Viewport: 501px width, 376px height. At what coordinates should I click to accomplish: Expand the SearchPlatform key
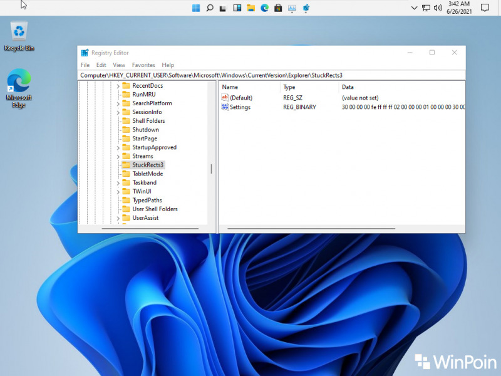point(118,103)
